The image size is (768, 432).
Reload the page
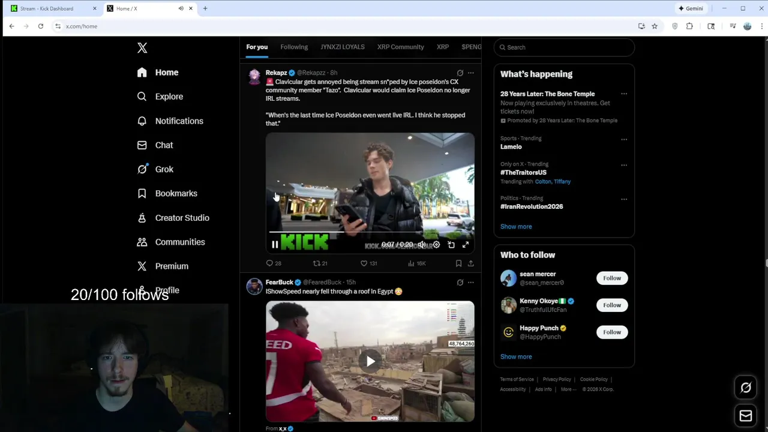pos(41,26)
